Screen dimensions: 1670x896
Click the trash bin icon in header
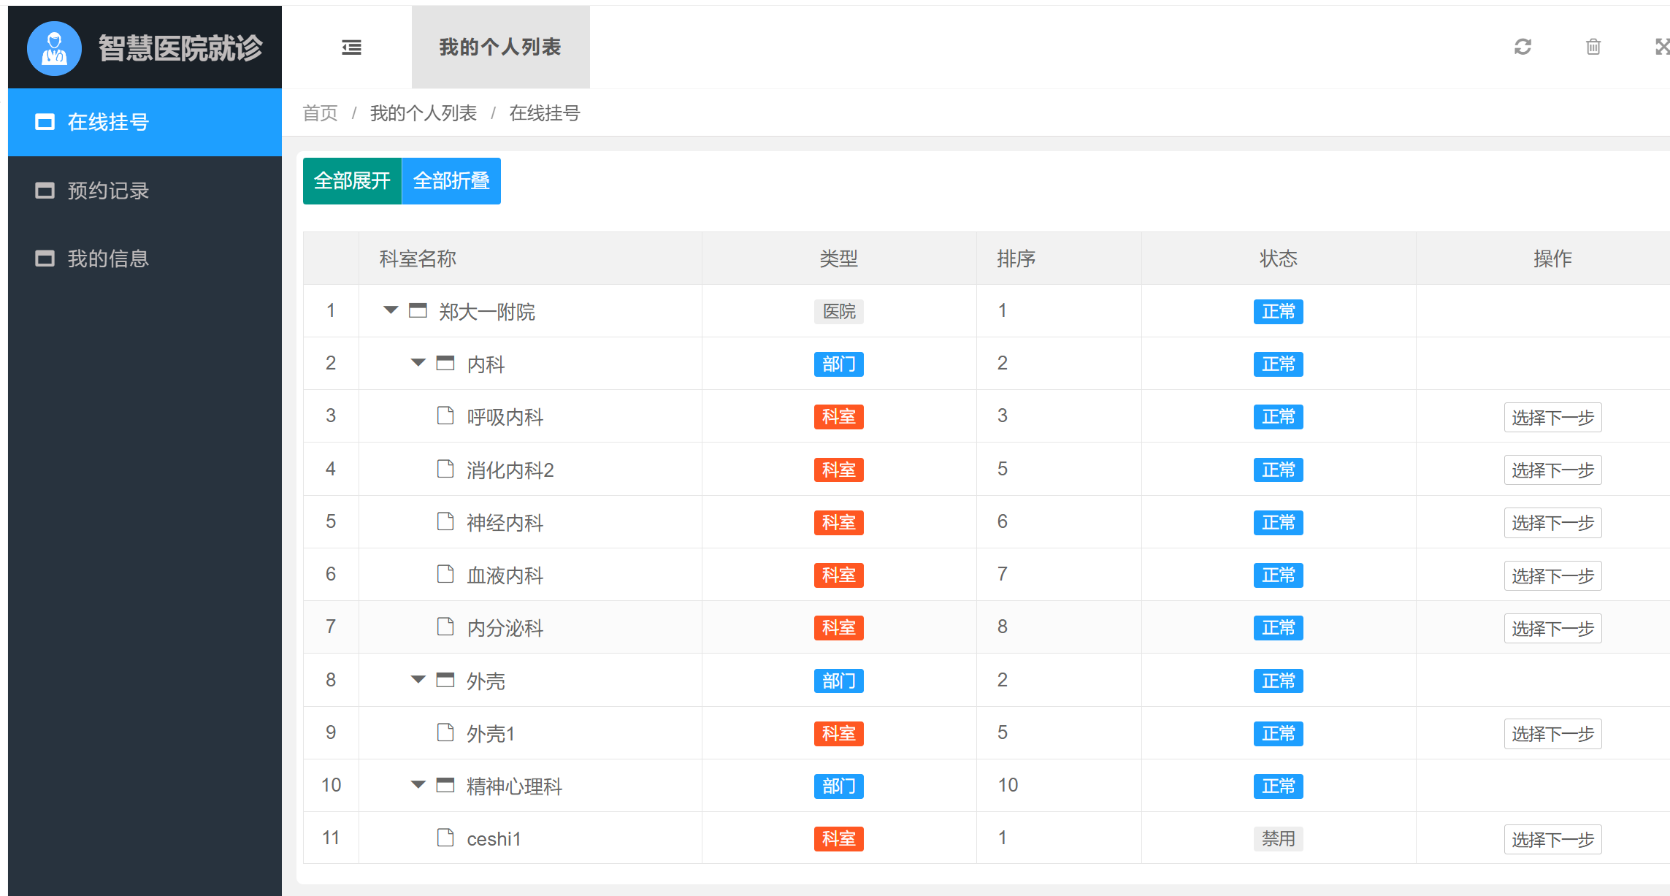1593,47
